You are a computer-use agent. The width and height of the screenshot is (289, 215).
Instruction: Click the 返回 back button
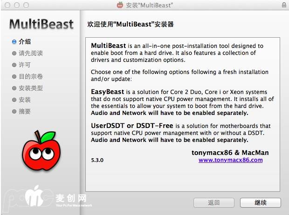pos(214,202)
